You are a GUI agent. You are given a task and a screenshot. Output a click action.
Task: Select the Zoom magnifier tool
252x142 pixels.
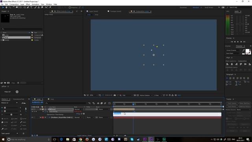coord(9,7)
